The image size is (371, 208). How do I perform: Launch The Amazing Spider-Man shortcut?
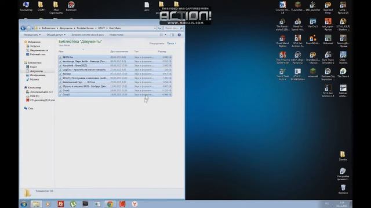coord(282,58)
